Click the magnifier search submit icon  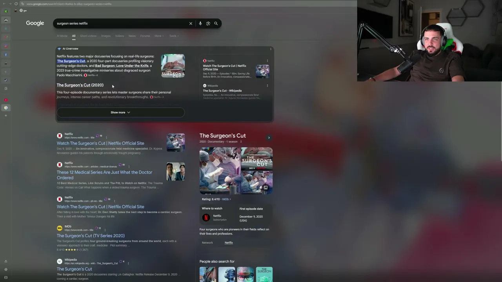216,23
